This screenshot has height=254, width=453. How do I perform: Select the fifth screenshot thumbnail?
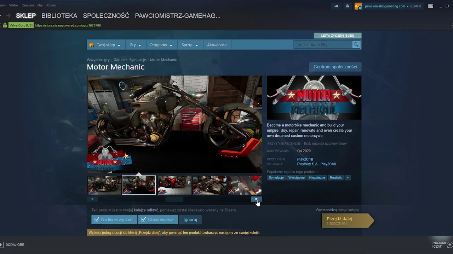(245, 185)
